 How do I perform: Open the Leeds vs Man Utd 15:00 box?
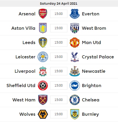(x=59, y=42)
